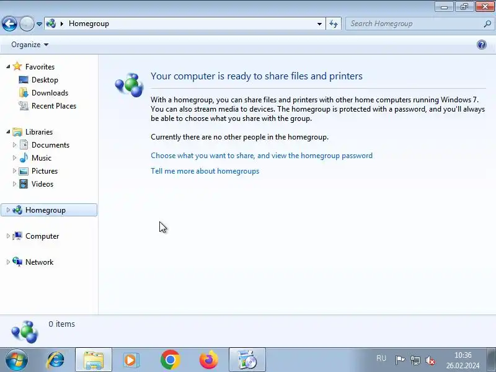This screenshot has width=496, height=372.
Task: Launch Firefox from taskbar
Action: coord(209,360)
